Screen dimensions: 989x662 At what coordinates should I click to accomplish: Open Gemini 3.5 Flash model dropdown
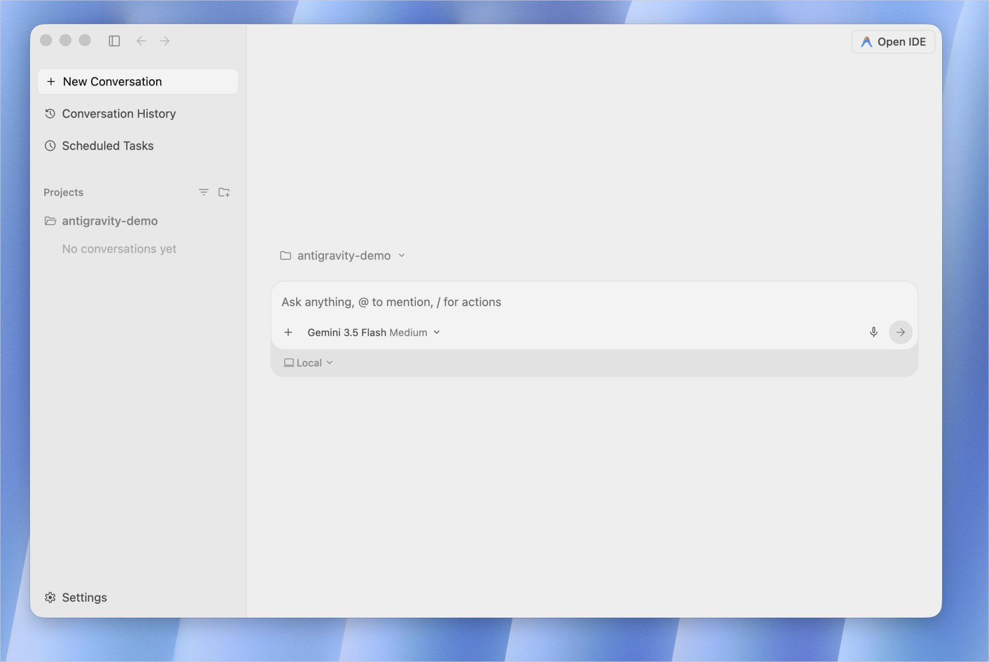pyautogui.click(x=374, y=333)
